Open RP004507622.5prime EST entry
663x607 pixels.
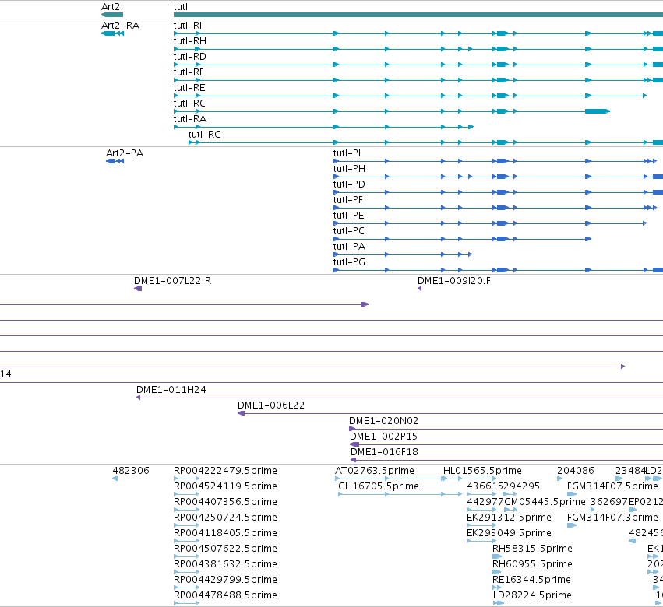click(x=225, y=549)
